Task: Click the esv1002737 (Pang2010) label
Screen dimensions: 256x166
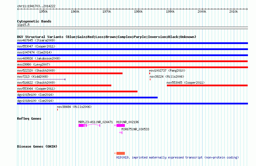Action: coord(167,70)
